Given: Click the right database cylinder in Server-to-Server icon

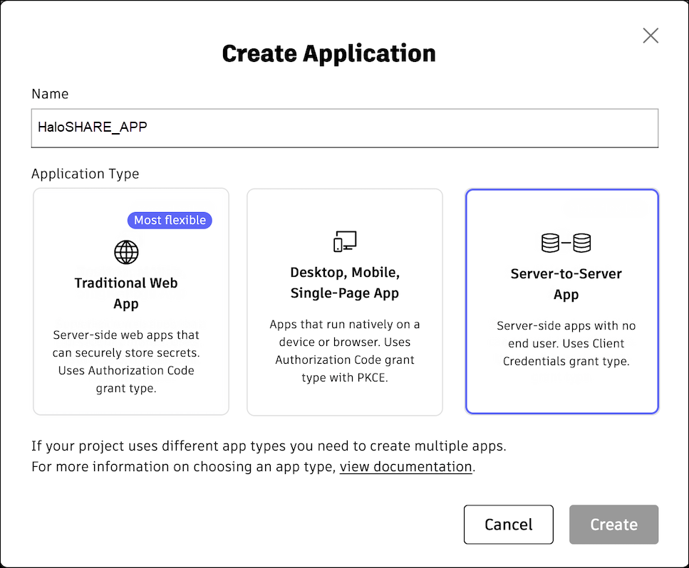Looking at the screenshot, I should tap(582, 242).
